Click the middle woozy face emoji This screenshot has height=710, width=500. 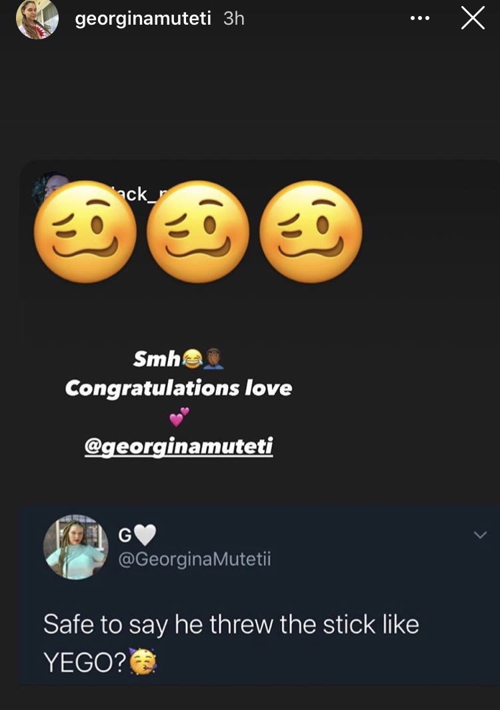point(198,232)
